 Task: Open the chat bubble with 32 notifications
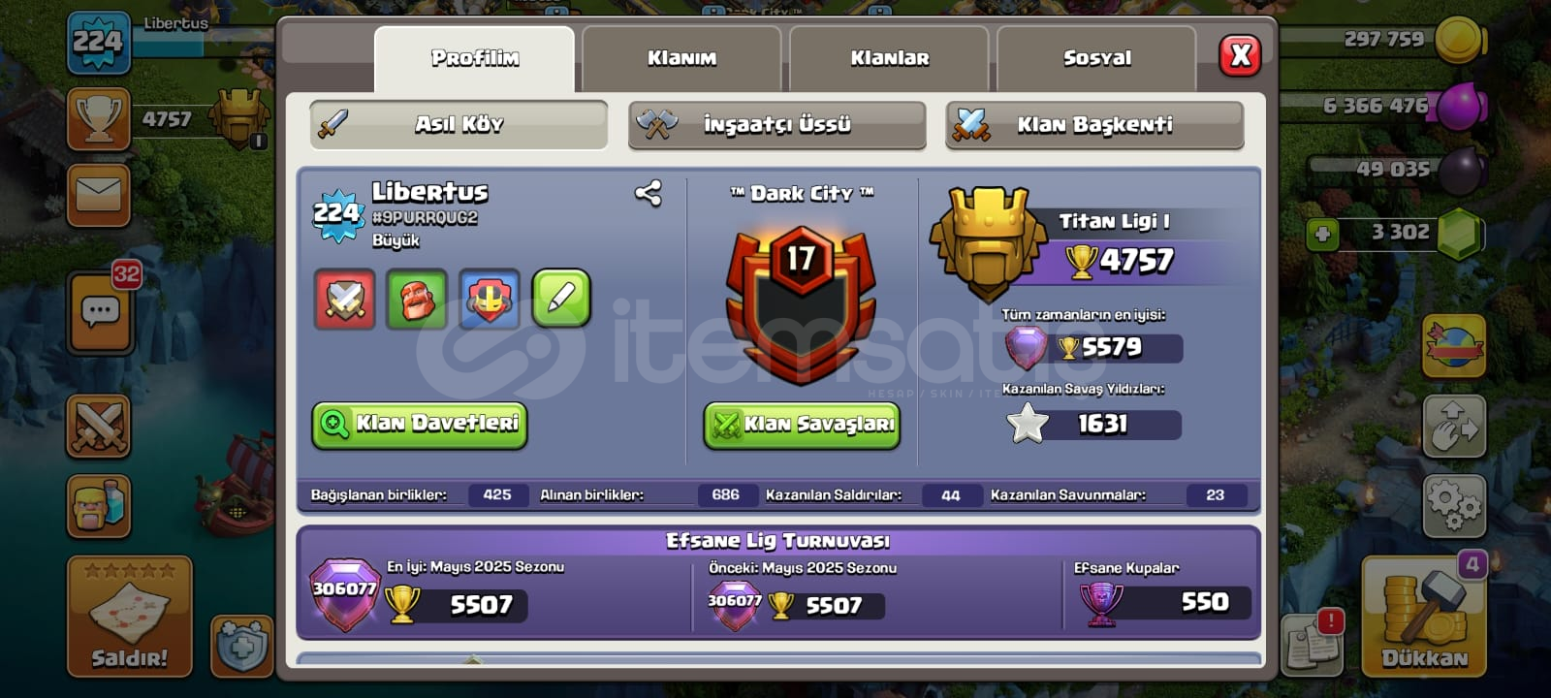(101, 313)
